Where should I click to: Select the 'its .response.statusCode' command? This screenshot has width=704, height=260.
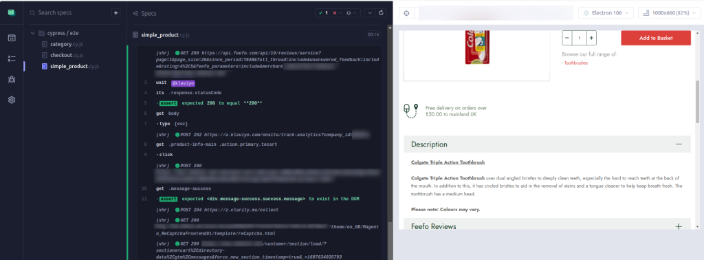(259, 93)
